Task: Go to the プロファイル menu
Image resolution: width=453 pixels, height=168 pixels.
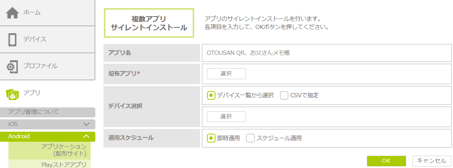Action: pos(40,66)
